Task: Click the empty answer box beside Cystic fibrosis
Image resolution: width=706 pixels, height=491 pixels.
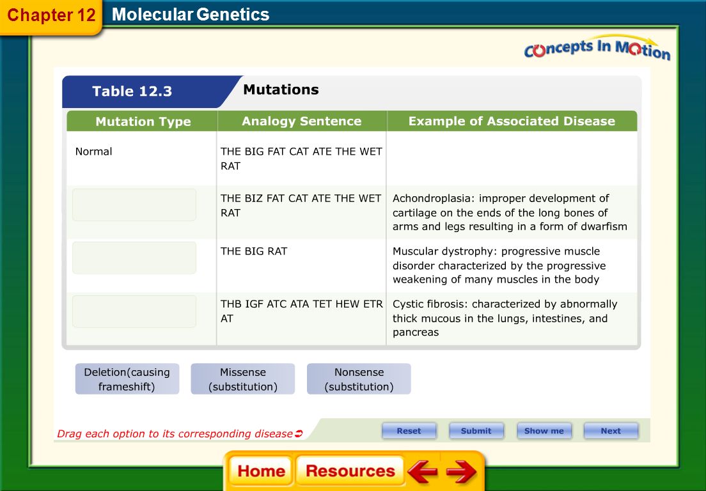Action: [134, 311]
